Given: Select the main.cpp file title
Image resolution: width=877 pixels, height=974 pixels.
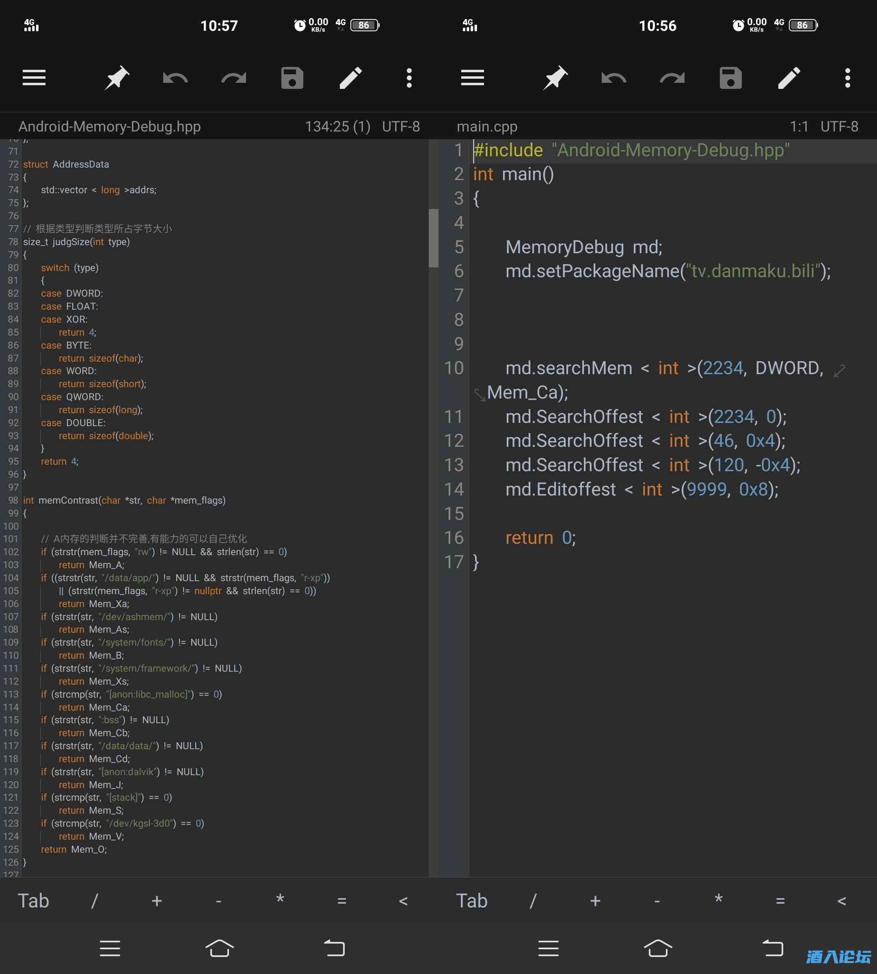Looking at the screenshot, I should pyautogui.click(x=487, y=126).
